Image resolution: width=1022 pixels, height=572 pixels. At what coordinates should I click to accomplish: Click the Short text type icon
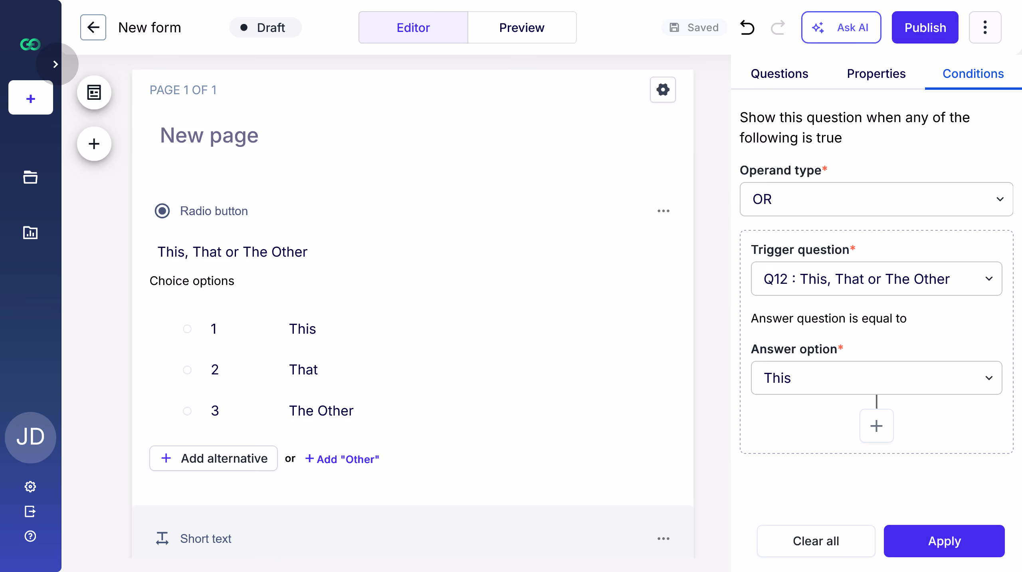coord(162,538)
